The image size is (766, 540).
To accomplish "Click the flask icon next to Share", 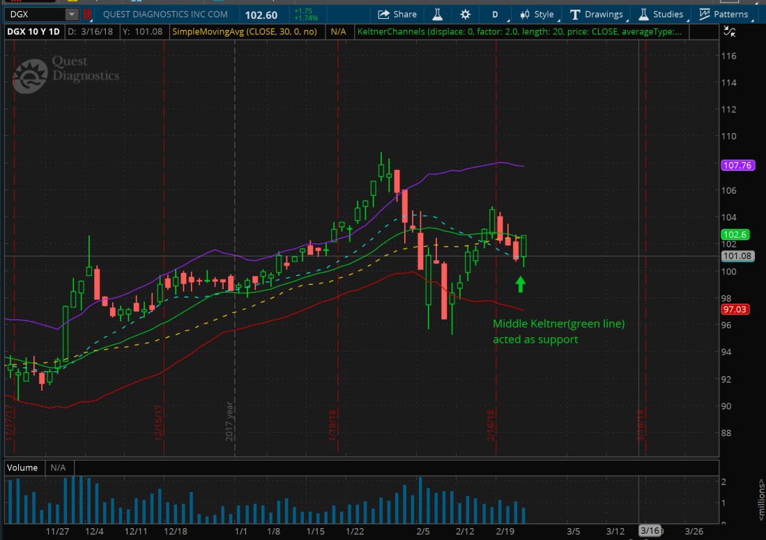I will pos(438,14).
